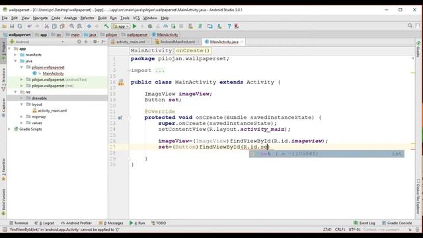Open the Navigate menu
The width and height of the screenshot is (423, 238).
click(40, 18)
